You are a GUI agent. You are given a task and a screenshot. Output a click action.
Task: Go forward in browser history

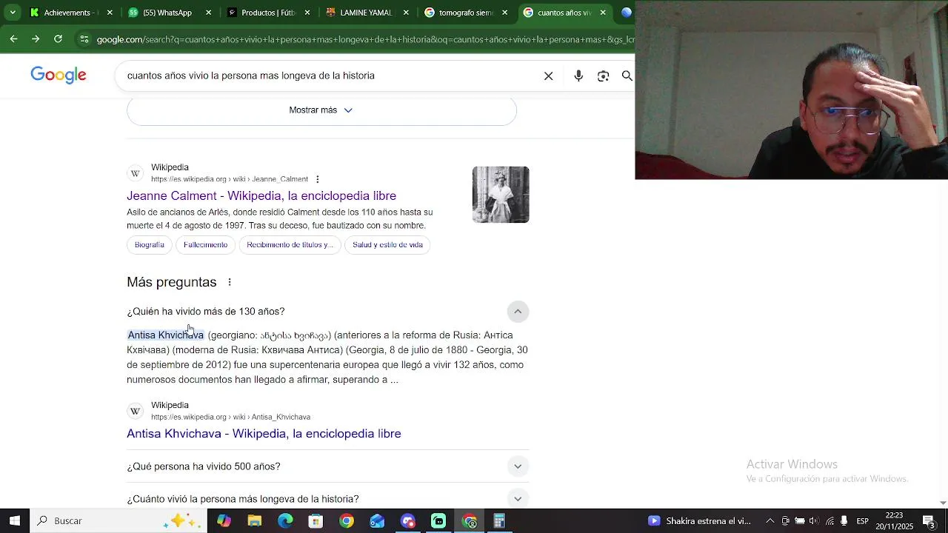click(36, 38)
